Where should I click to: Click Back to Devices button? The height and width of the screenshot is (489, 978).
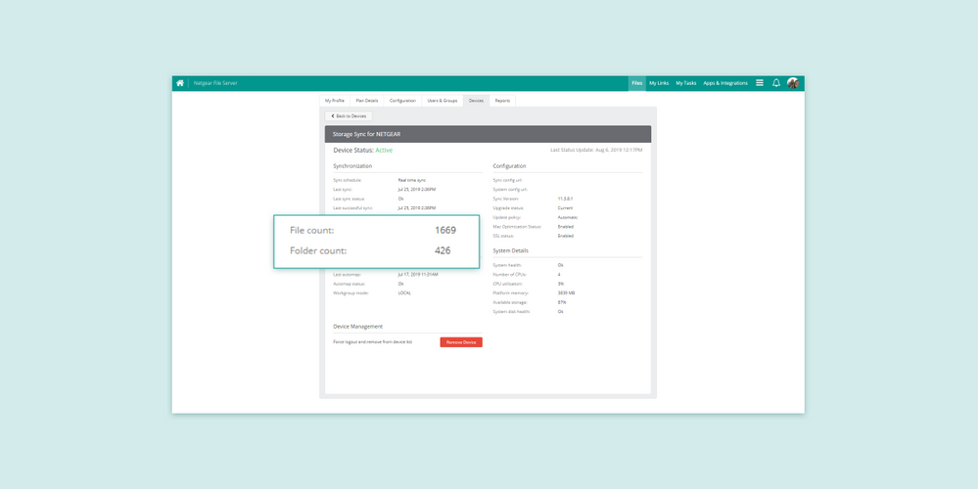tap(349, 115)
